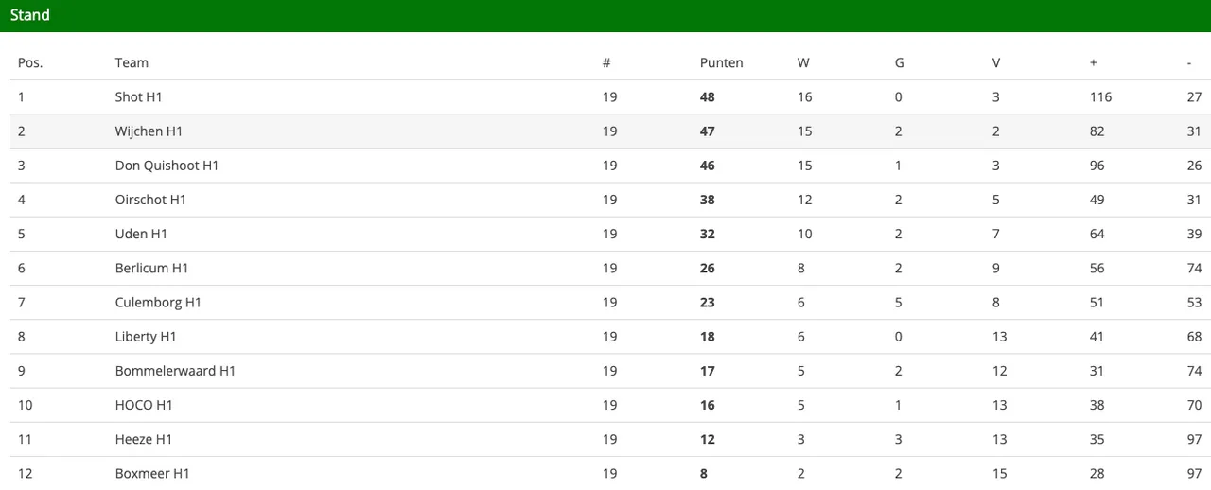Click the W (wins) column header
Screen dimensions: 1211x490
803,63
